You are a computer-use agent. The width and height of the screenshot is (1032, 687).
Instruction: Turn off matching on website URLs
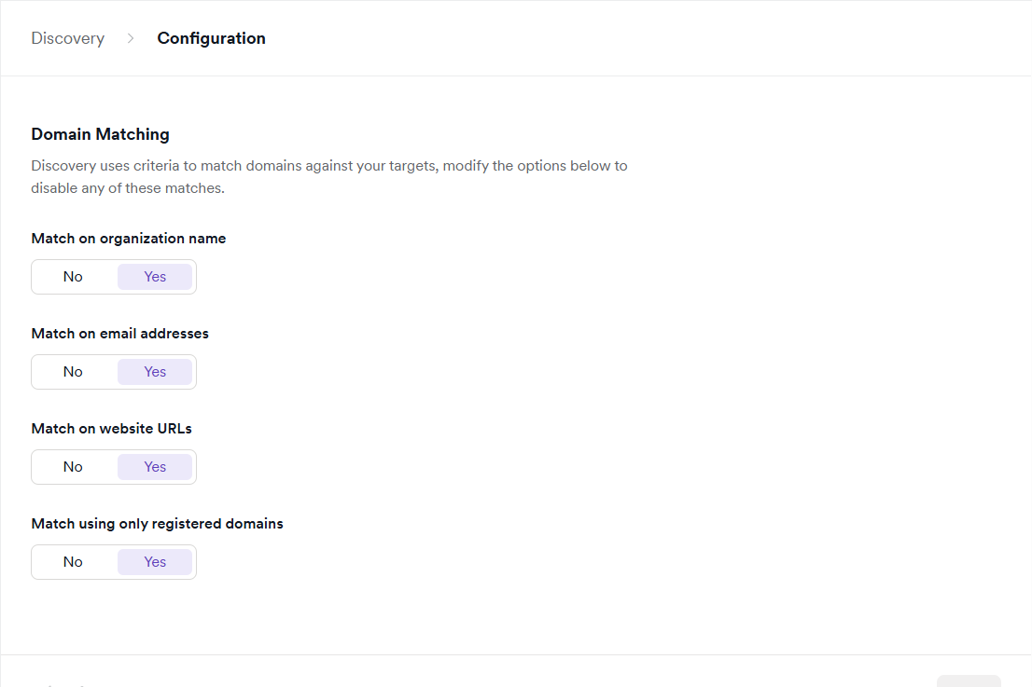(x=73, y=467)
